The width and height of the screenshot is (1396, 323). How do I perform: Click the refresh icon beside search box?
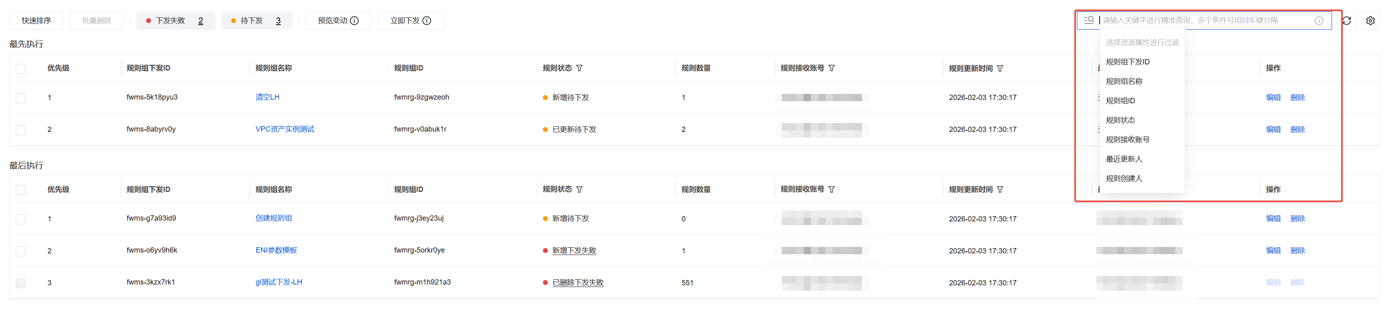click(x=1346, y=21)
